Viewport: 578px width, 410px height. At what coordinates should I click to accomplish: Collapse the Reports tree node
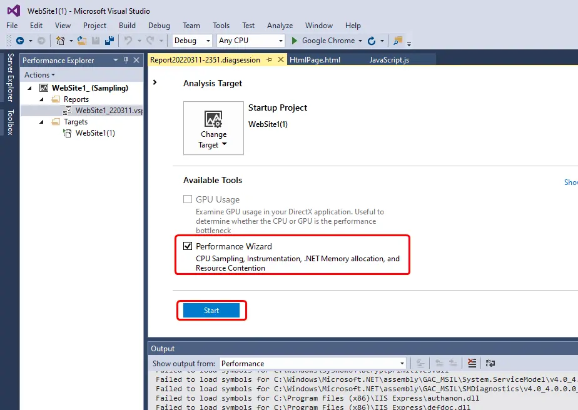[41, 99]
